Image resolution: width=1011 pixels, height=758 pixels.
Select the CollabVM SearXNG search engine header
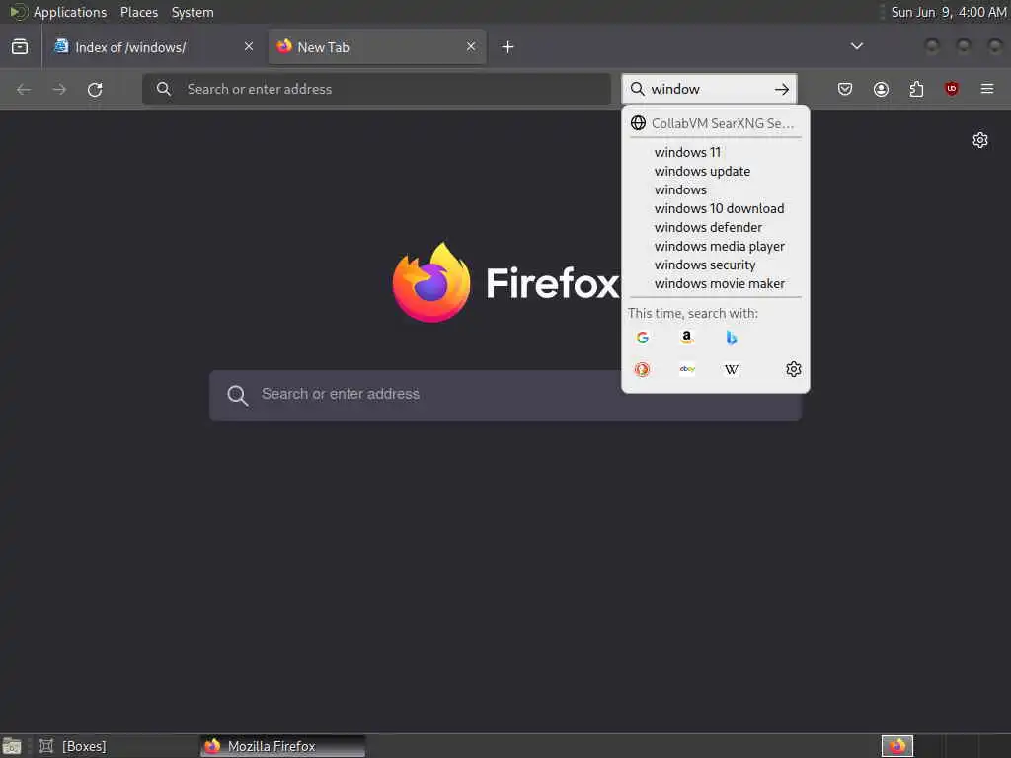click(x=715, y=123)
